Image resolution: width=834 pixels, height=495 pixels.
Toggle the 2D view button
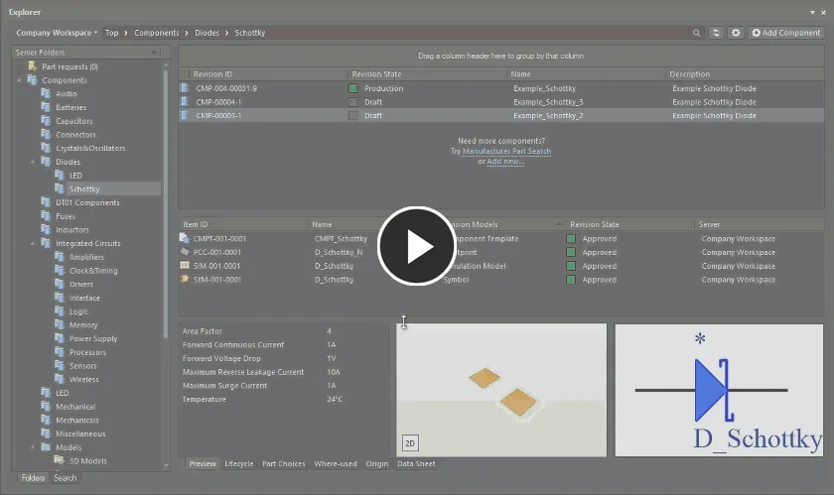tap(410, 442)
